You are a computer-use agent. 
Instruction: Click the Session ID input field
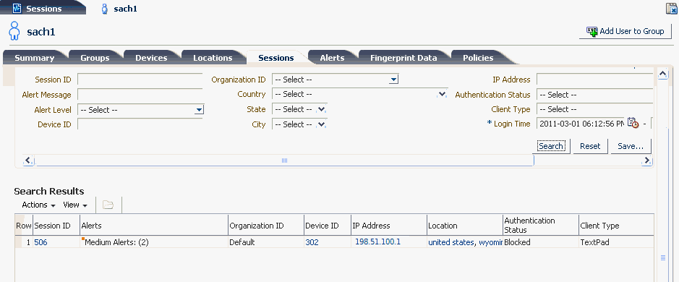pyautogui.click(x=140, y=80)
